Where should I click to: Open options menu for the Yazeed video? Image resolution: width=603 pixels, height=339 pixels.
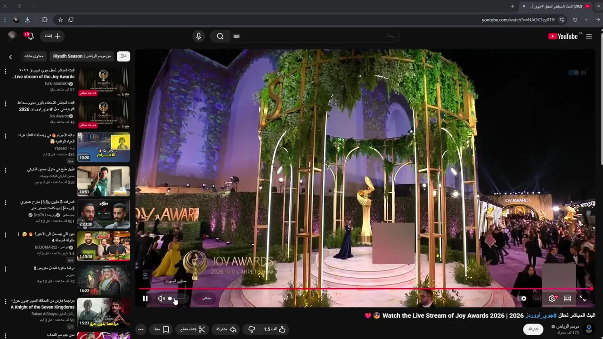(6, 136)
